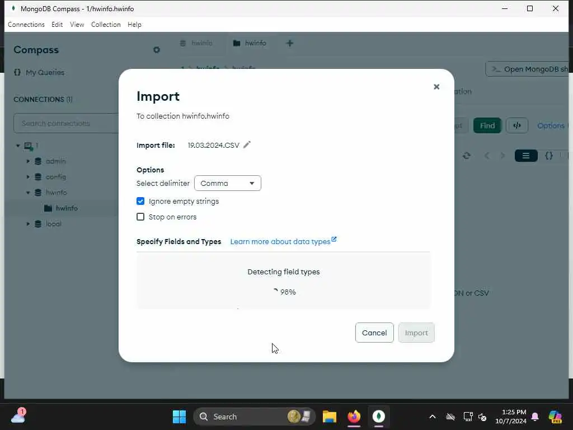Switch to list view icon
The image size is (573, 430).
[x=526, y=156]
